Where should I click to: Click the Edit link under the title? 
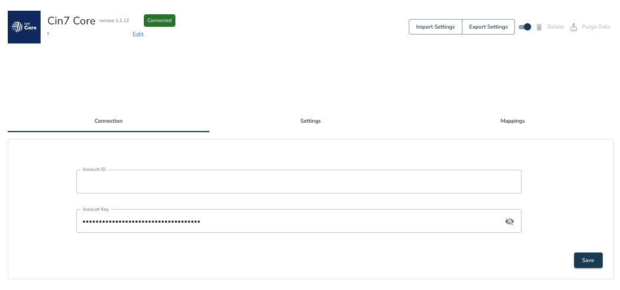coord(138,35)
